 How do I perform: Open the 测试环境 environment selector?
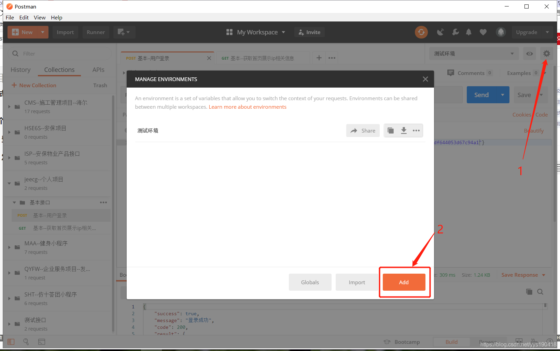point(474,54)
